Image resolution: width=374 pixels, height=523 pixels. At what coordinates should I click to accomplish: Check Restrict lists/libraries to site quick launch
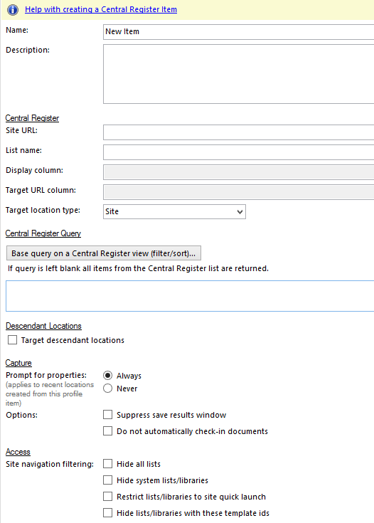[107, 497]
